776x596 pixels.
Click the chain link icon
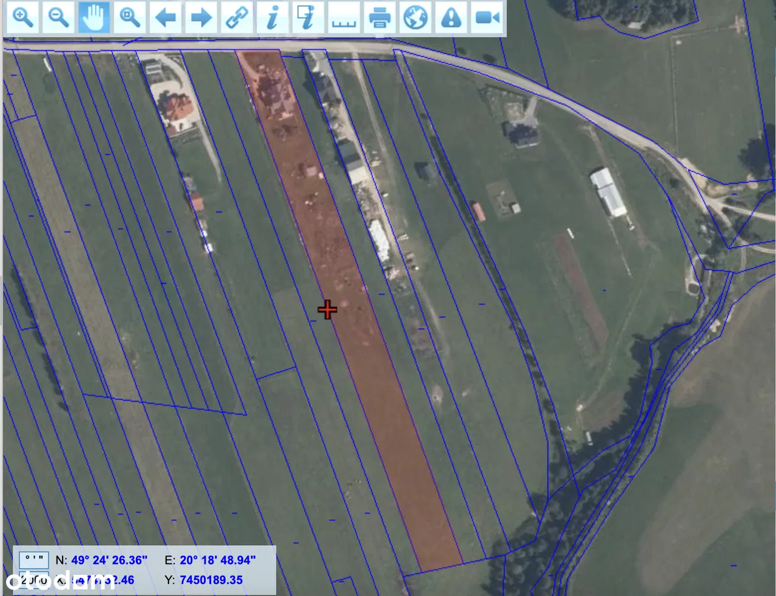pos(236,18)
